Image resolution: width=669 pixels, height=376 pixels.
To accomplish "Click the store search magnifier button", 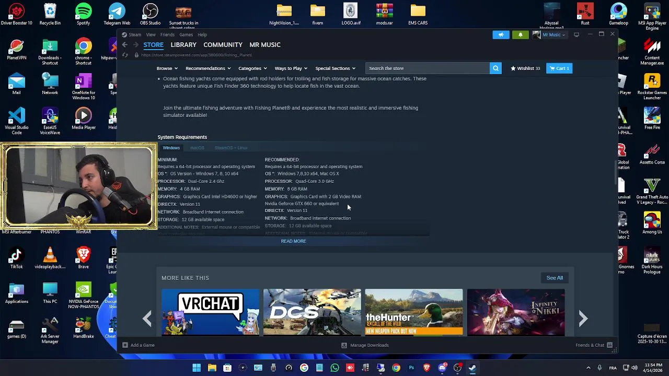I will (495, 68).
